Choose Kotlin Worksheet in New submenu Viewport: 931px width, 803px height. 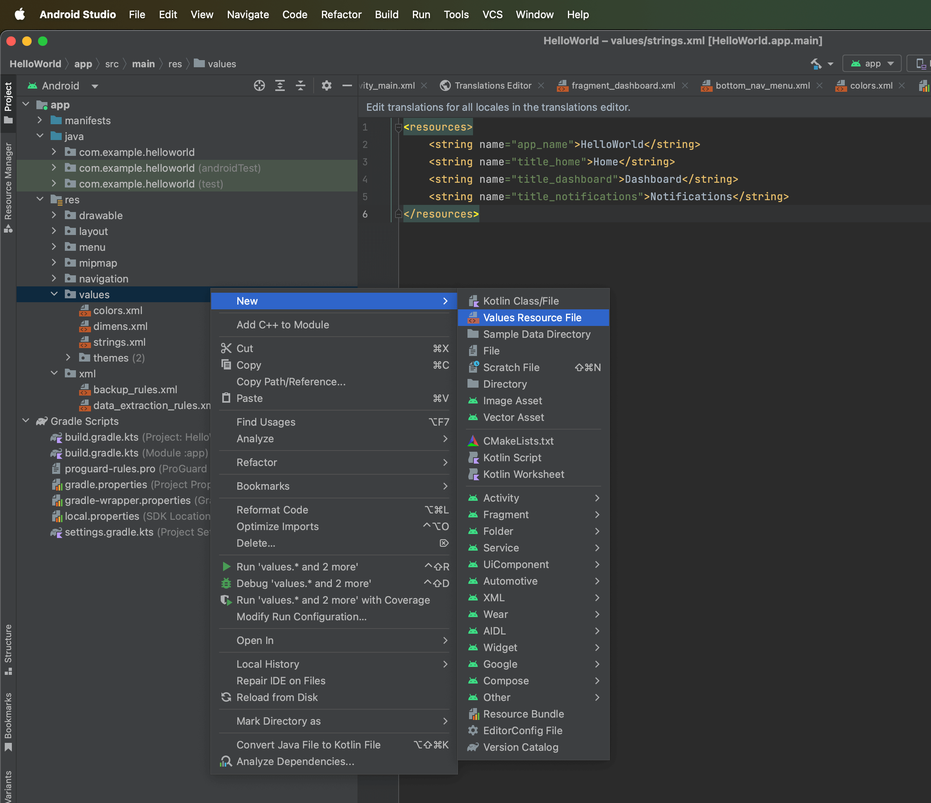tap(534, 475)
